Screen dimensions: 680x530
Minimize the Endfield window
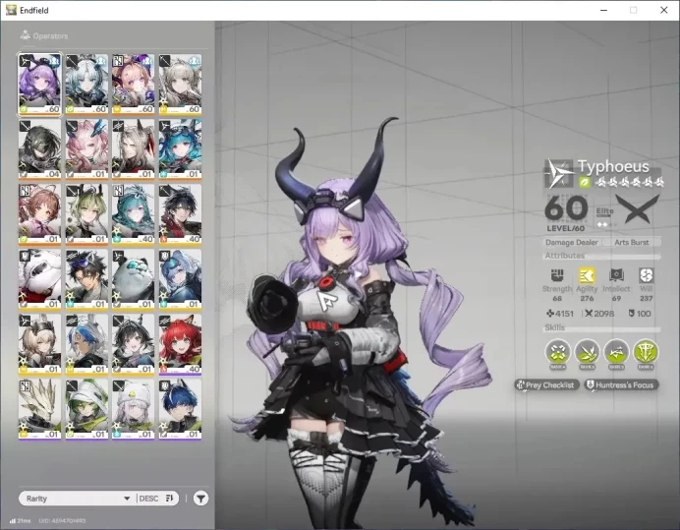tap(603, 10)
